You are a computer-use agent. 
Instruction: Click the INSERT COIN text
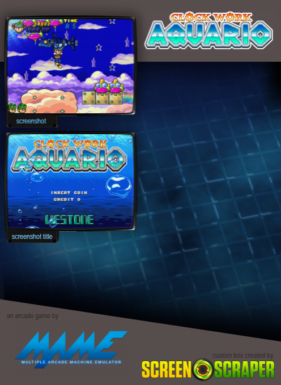click(x=69, y=192)
